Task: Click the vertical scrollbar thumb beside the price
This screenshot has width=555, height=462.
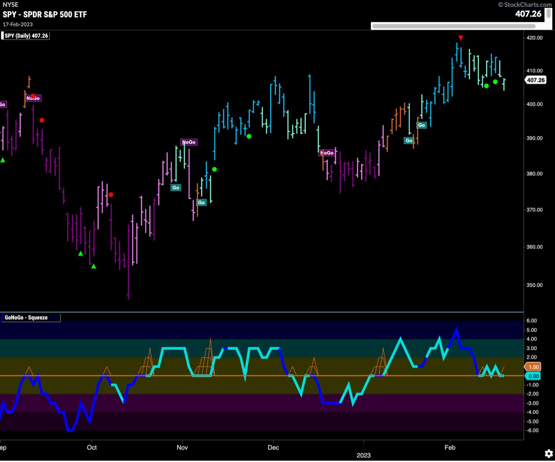Action: coord(548,14)
